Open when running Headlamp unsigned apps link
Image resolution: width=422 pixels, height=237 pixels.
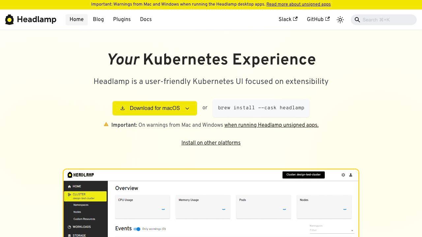[271, 125]
